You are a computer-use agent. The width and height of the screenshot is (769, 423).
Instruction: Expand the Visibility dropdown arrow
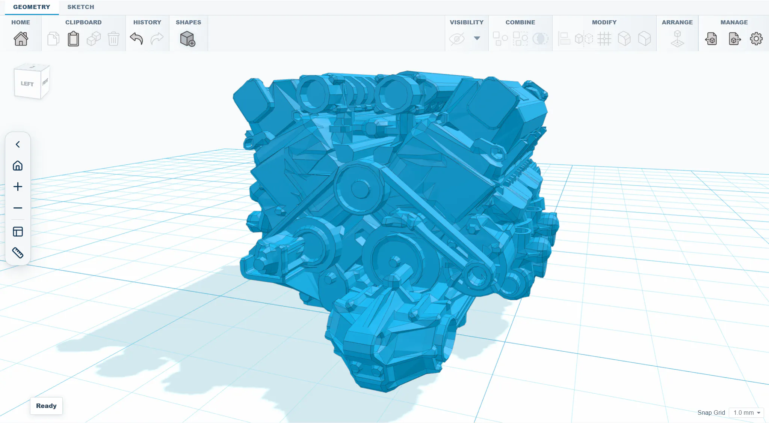click(477, 38)
